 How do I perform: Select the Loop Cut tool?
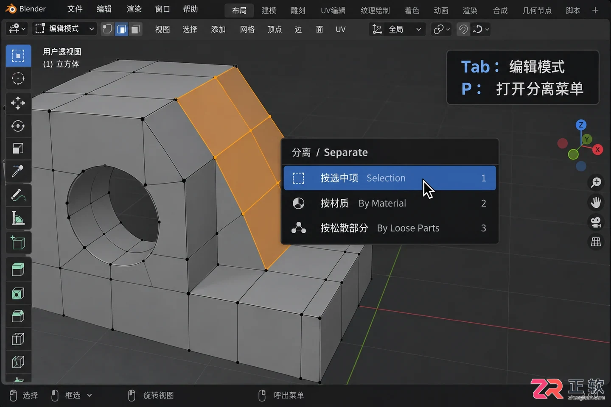(18, 339)
